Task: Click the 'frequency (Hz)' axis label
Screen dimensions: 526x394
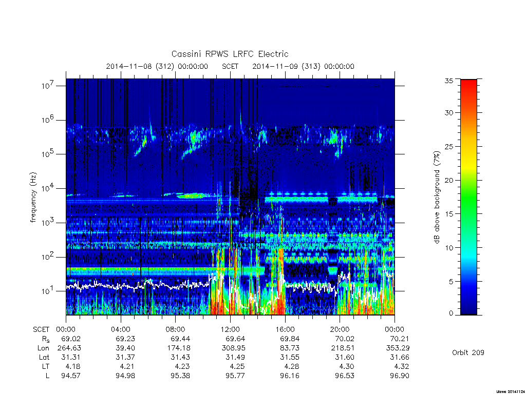Action: coord(33,198)
